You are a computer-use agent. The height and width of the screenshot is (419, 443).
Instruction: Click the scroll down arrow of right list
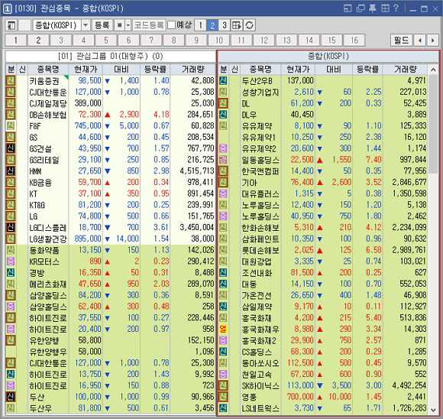pos(433,410)
